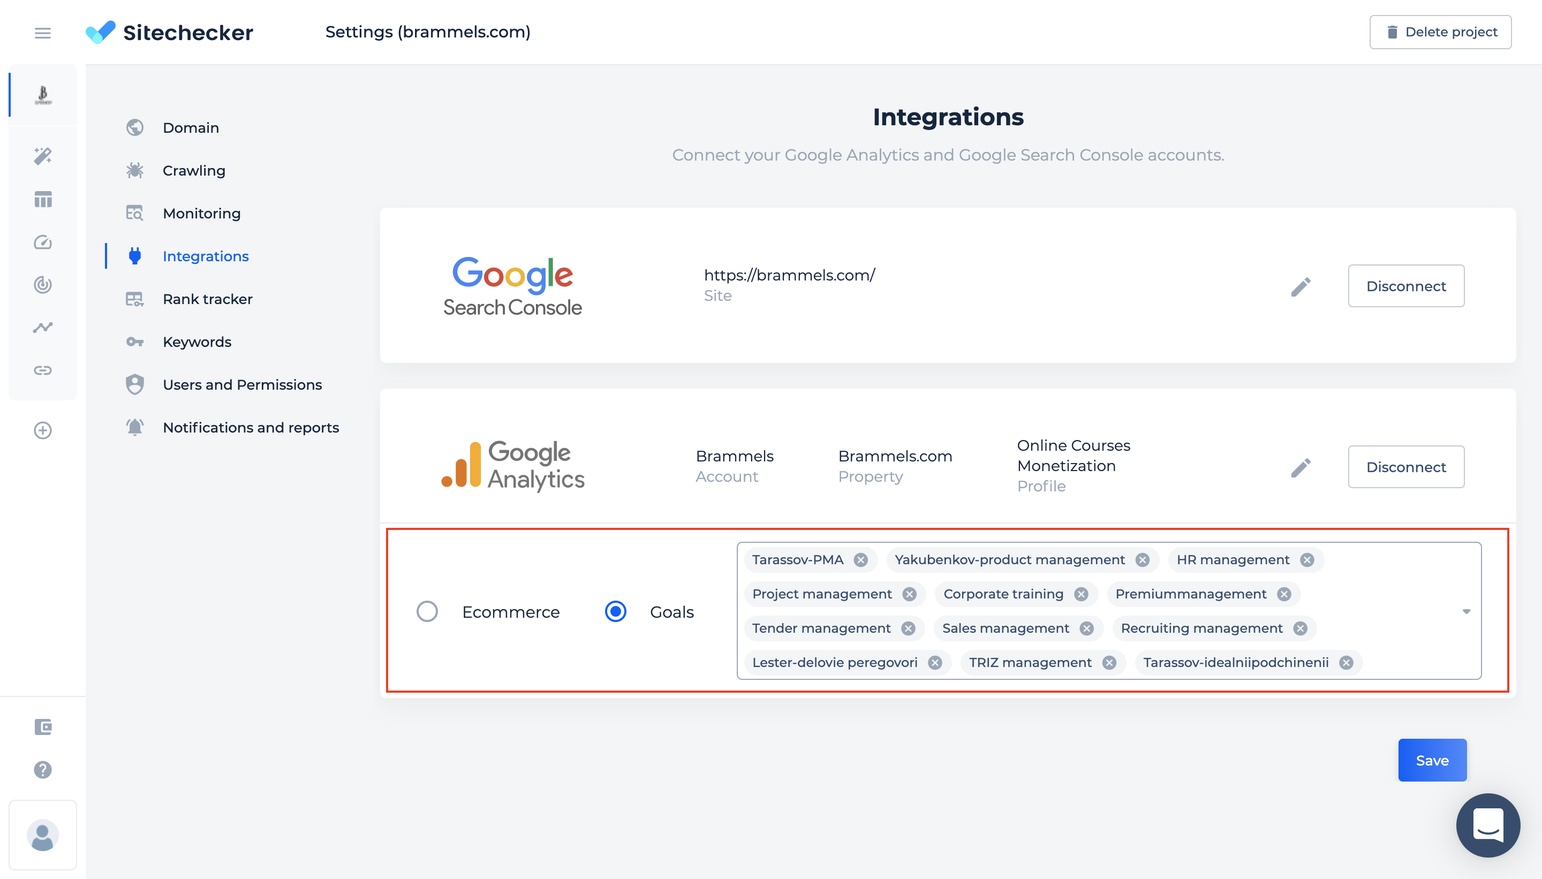
Task: Open the Keywords settings section
Action: click(x=197, y=342)
